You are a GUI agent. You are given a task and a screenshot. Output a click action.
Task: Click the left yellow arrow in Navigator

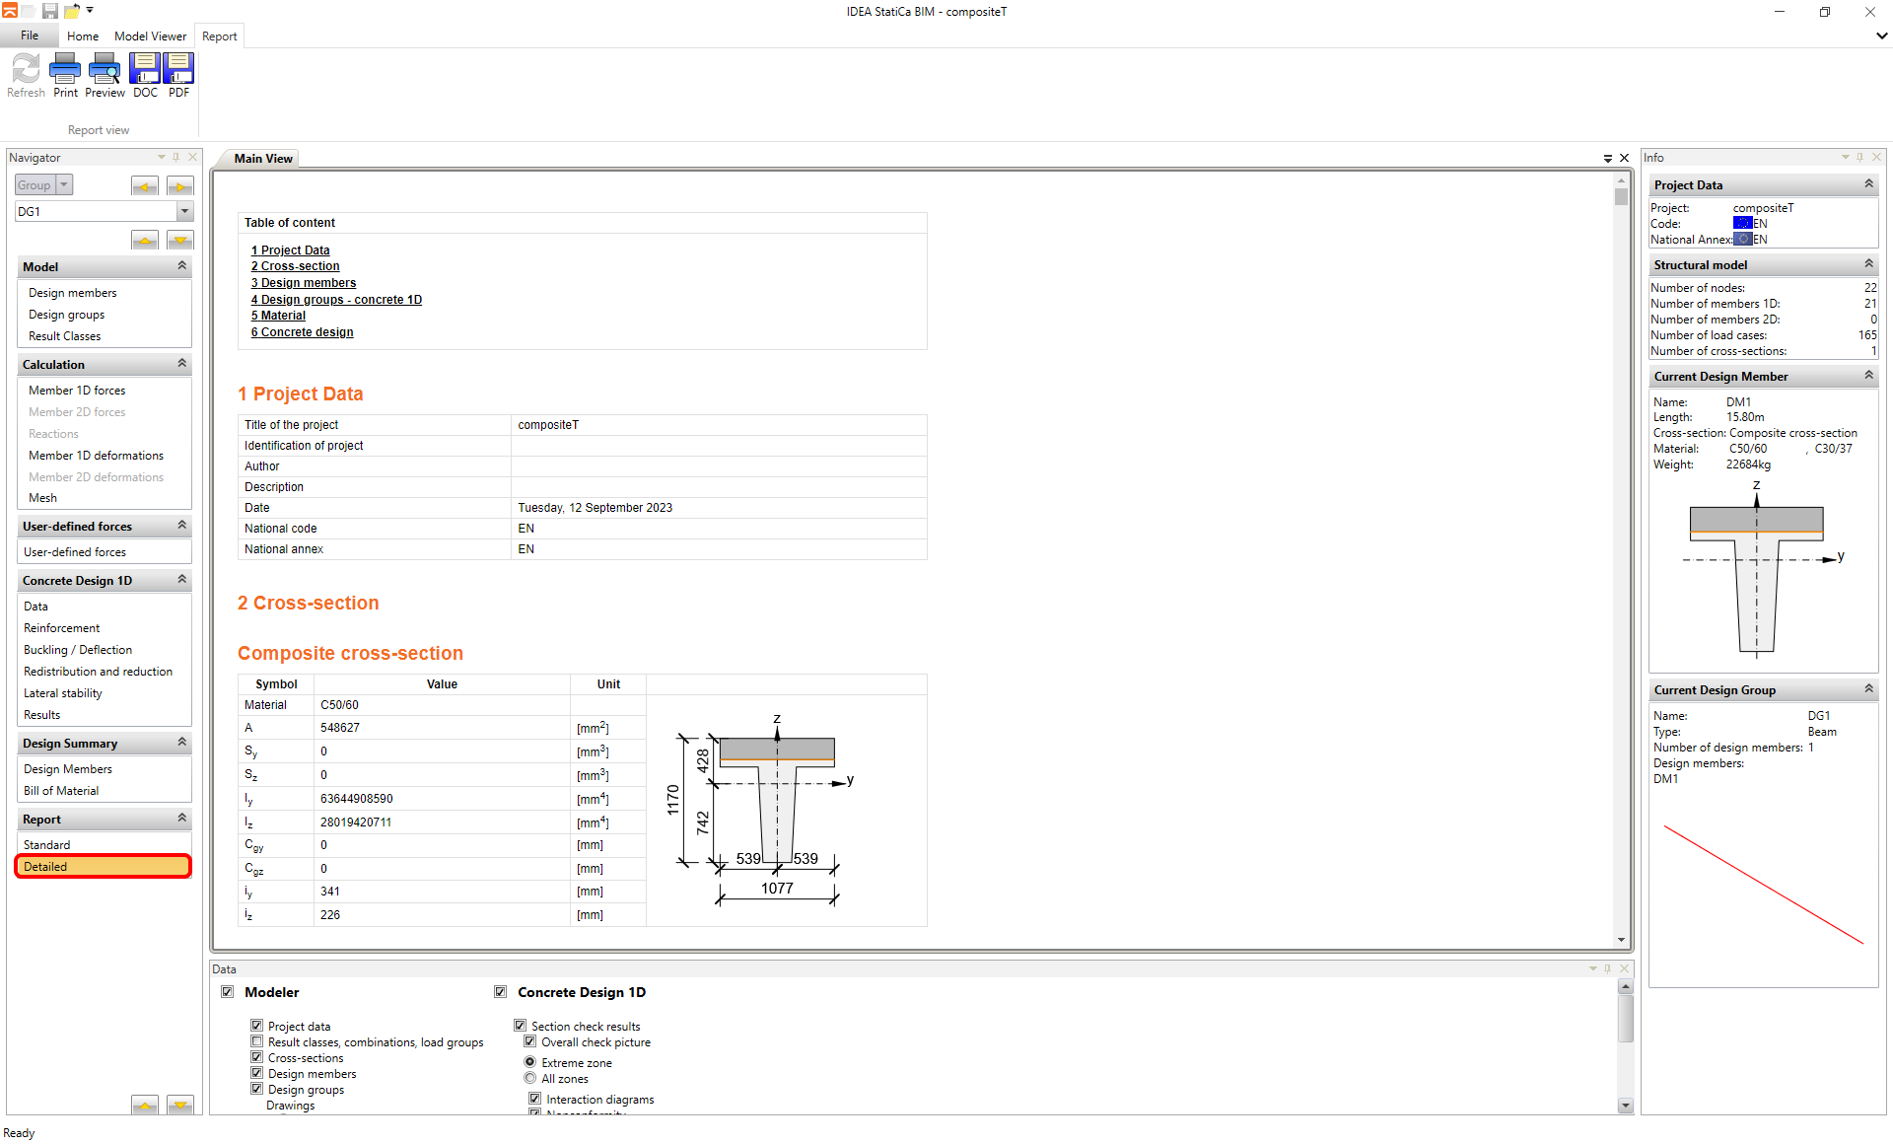coord(145,186)
